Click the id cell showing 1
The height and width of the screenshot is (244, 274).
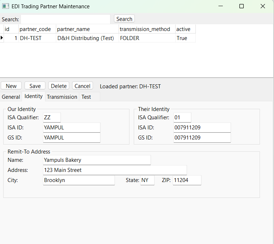pyautogui.click(x=11, y=38)
